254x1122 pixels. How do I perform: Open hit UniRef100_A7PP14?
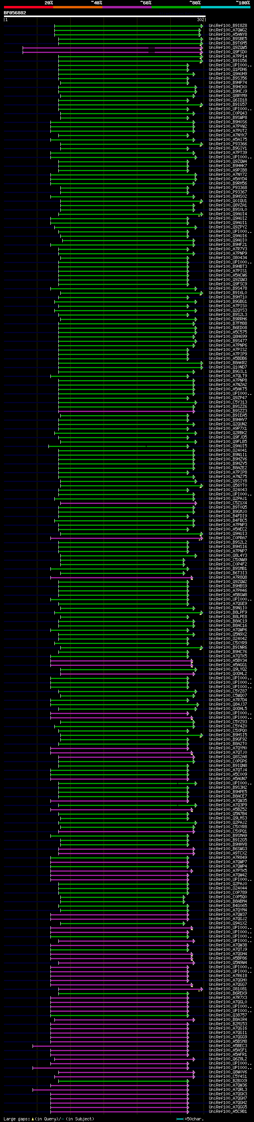(x=228, y=56)
